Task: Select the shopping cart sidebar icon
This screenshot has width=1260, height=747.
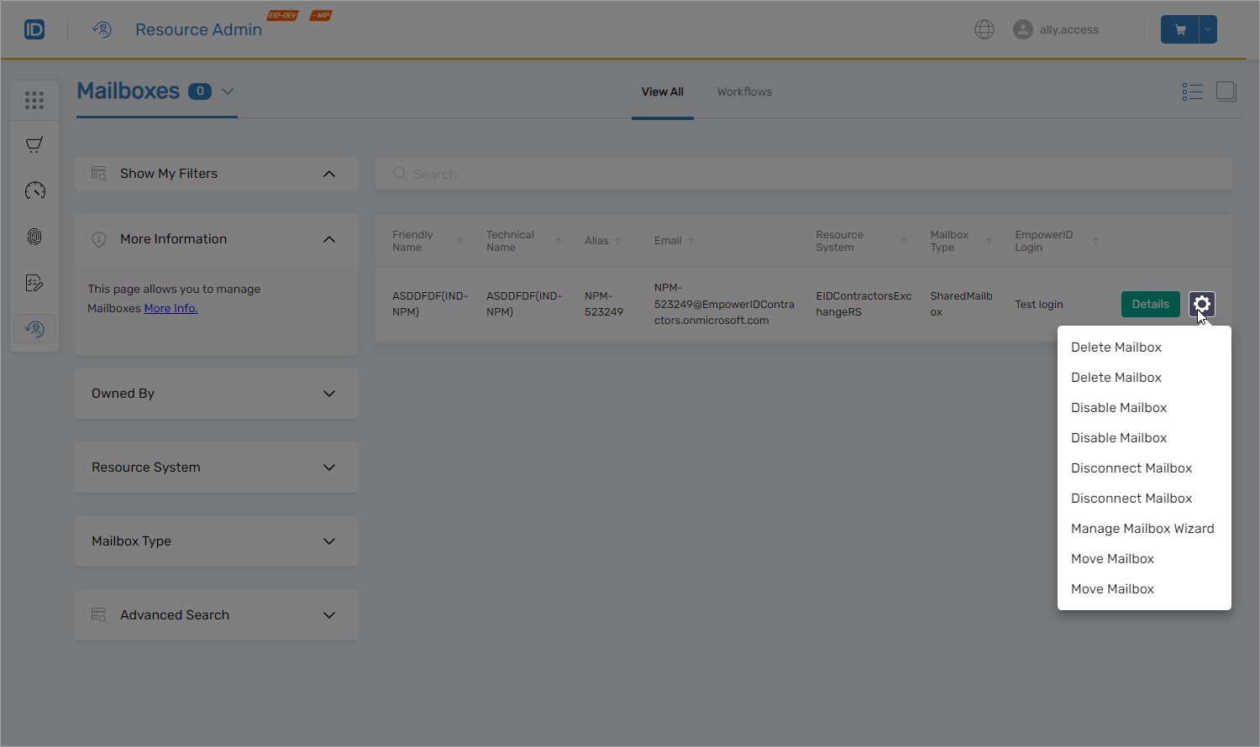Action: [x=34, y=144]
